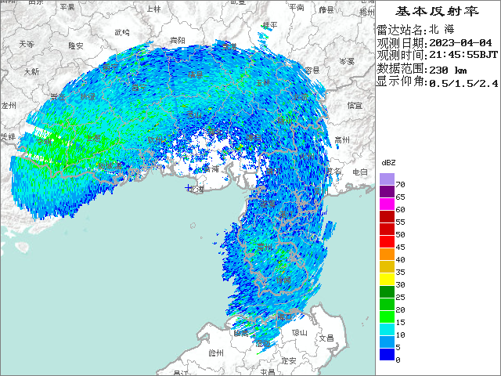Click the 宁明 map label
The image size is (501, 376).
[44, 142]
